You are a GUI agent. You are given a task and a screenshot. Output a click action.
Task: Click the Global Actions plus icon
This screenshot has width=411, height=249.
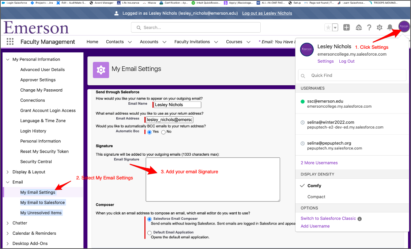[347, 27]
